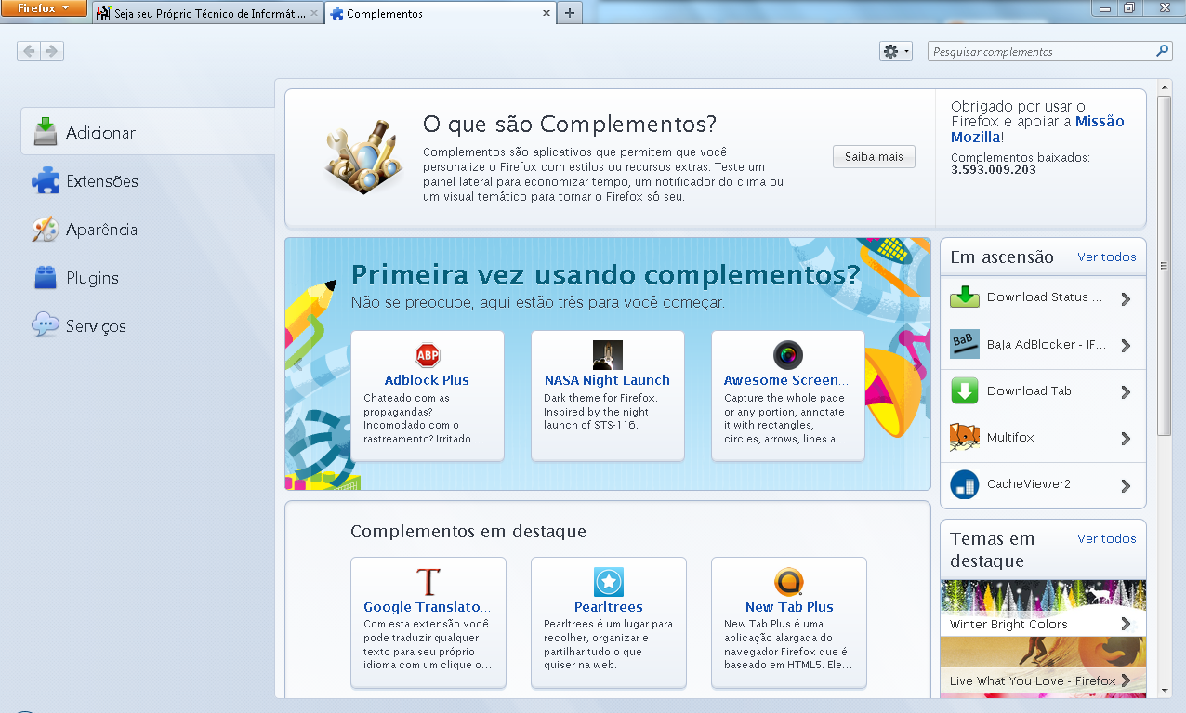Viewport: 1186px width, 713px height.
Task: Click the toolbox wrench illustration icon
Action: tap(364, 155)
